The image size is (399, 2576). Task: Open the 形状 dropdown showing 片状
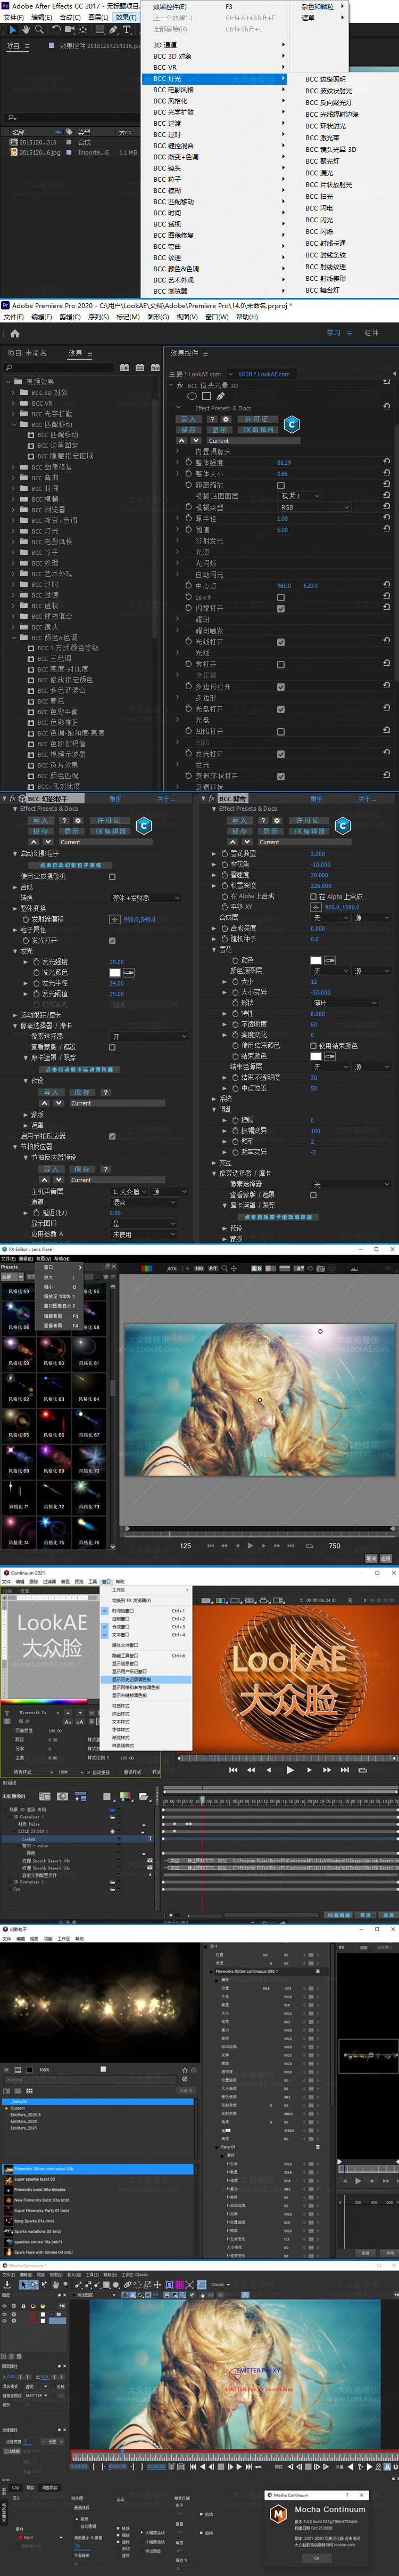(x=345, y=1002)
